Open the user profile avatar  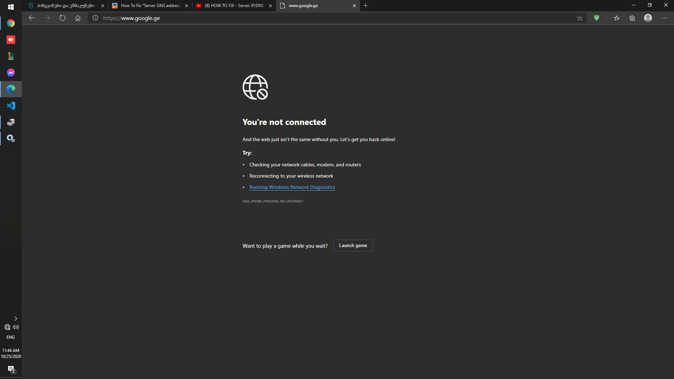tap(648, 18)
